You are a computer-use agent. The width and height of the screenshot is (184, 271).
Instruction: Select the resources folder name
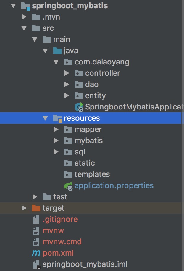tap(82, 118)
